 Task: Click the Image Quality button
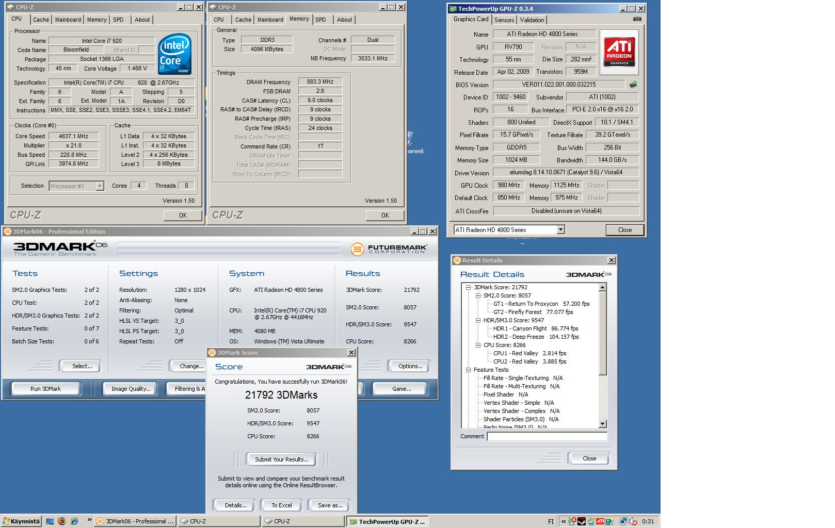click(131, 389)
